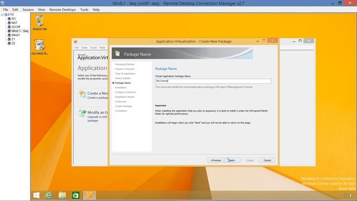Open the RDCMan Help menu

pyautogui.click(x=96, y=9)
